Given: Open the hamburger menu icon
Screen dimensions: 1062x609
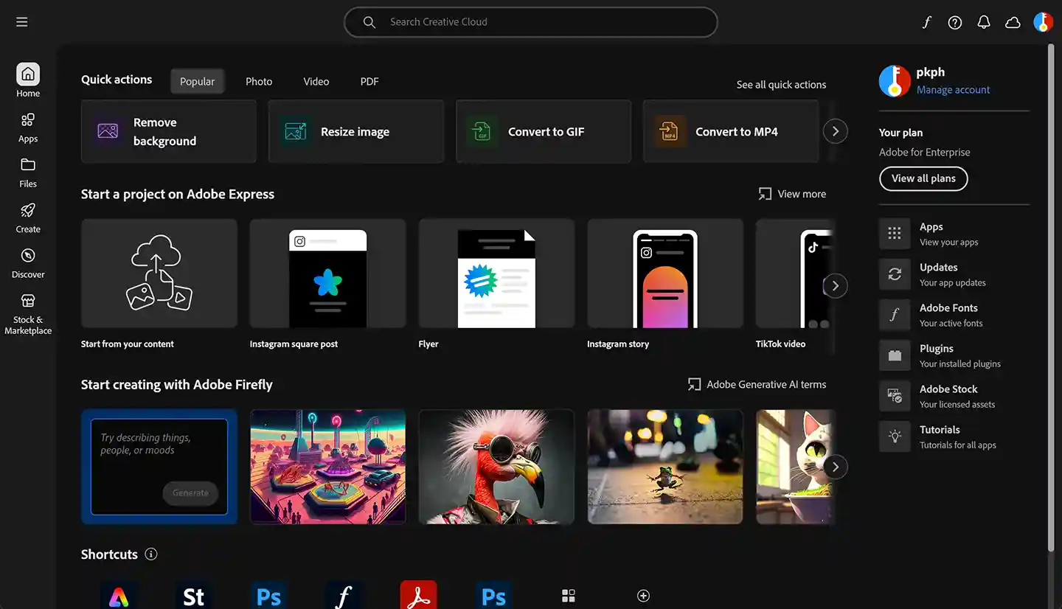Looking at the screenshot, I should coord(22,22).
